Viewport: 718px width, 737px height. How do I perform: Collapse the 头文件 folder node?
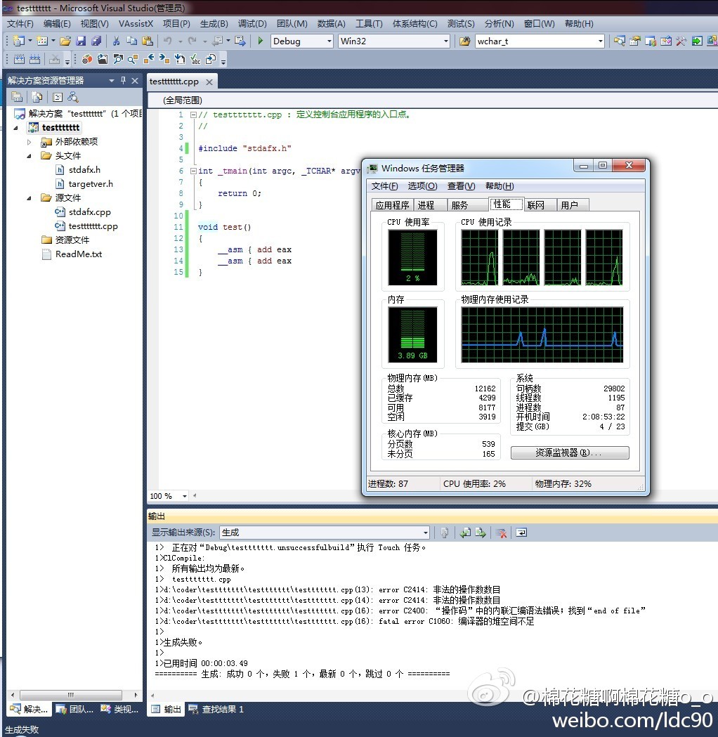(29, 155)
